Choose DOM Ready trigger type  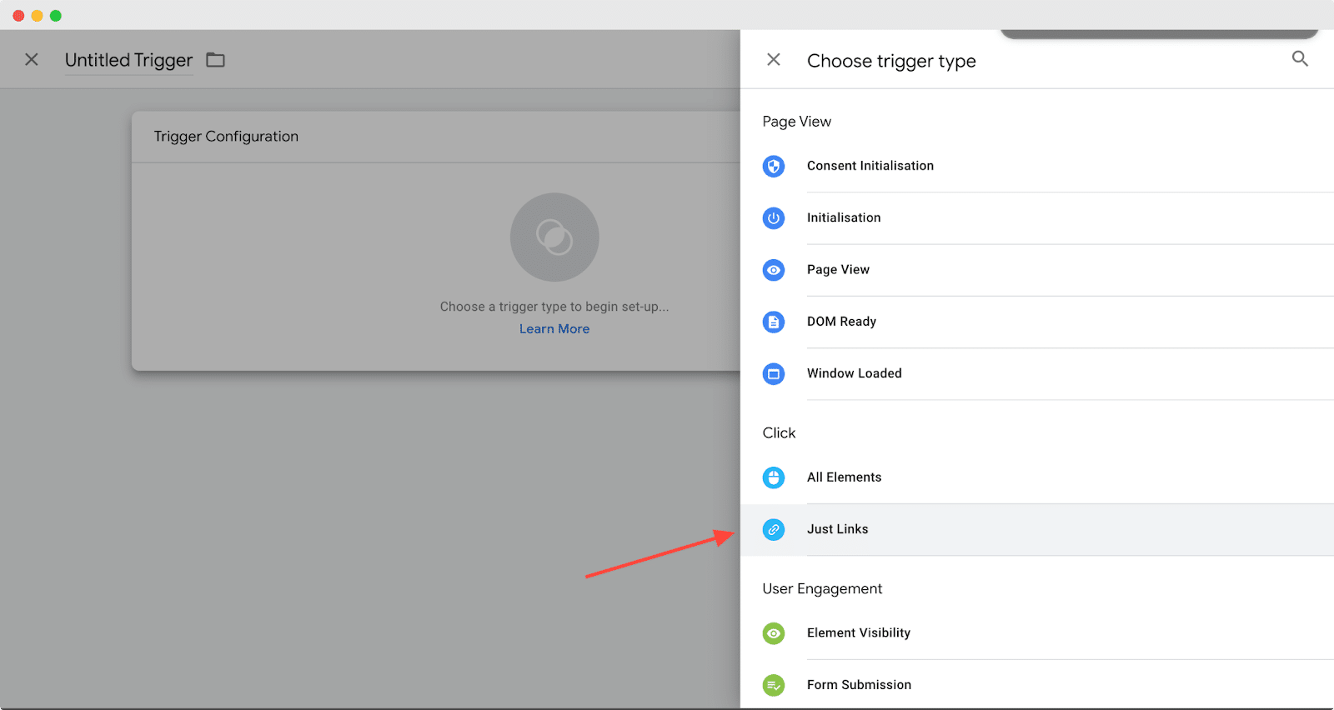[1037, 322]
